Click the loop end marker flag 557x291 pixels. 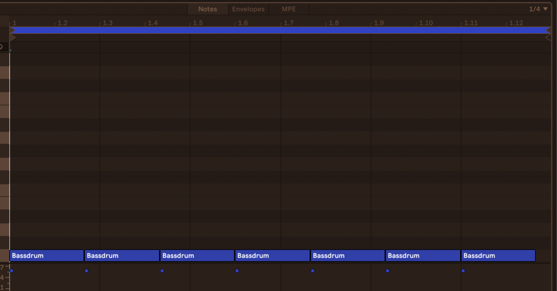[x=548, y=30]
